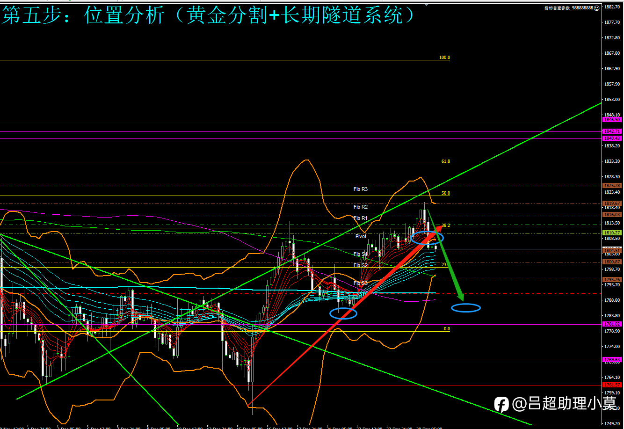Click the magenta 1781.02 price tag
The width and height of the screenshot is (624, 429).
[613, 324]
